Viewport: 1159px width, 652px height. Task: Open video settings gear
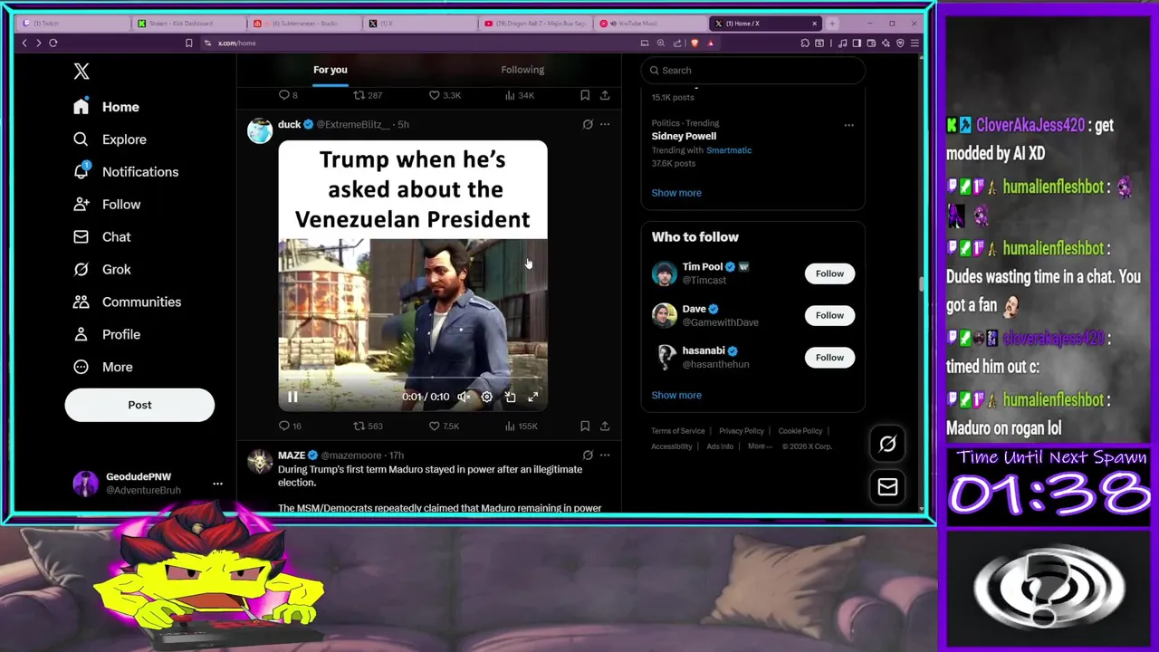[x=487, y=397]
